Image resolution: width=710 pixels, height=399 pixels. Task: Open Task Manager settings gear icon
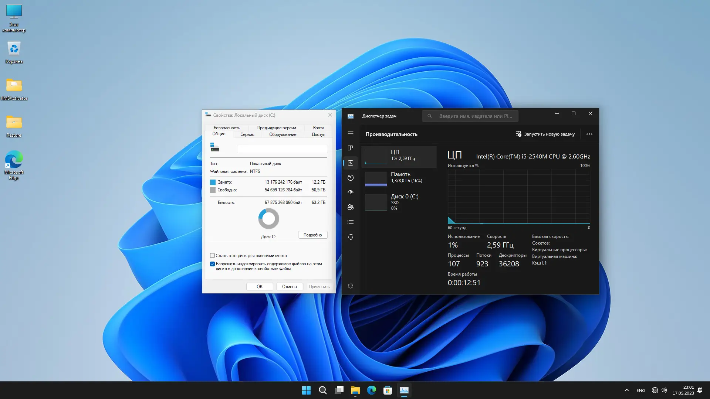coord(351,286)
